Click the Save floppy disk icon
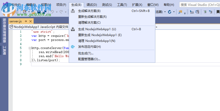Viewport: 220px width, 111px height. [39, 12]
